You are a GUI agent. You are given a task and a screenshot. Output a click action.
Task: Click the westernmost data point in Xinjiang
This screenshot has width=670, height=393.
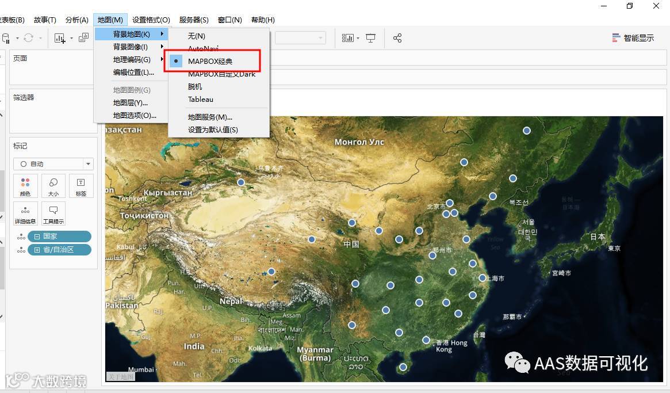coord(241,182)
